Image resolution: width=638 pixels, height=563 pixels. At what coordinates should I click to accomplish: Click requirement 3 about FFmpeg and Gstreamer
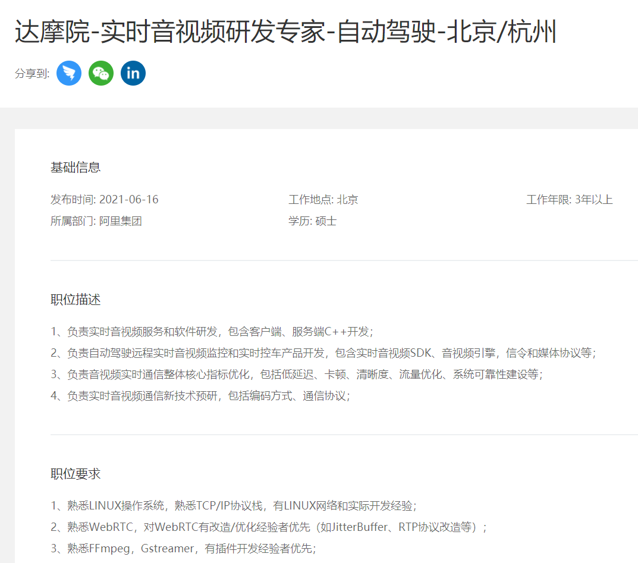coord(183,548)
